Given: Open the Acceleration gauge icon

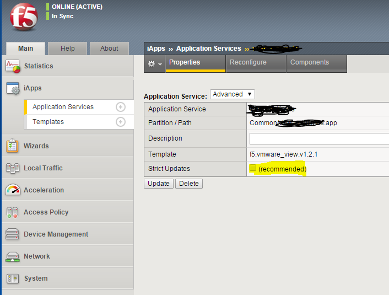Looking at the screenshot, I should [x=13, y=190].
